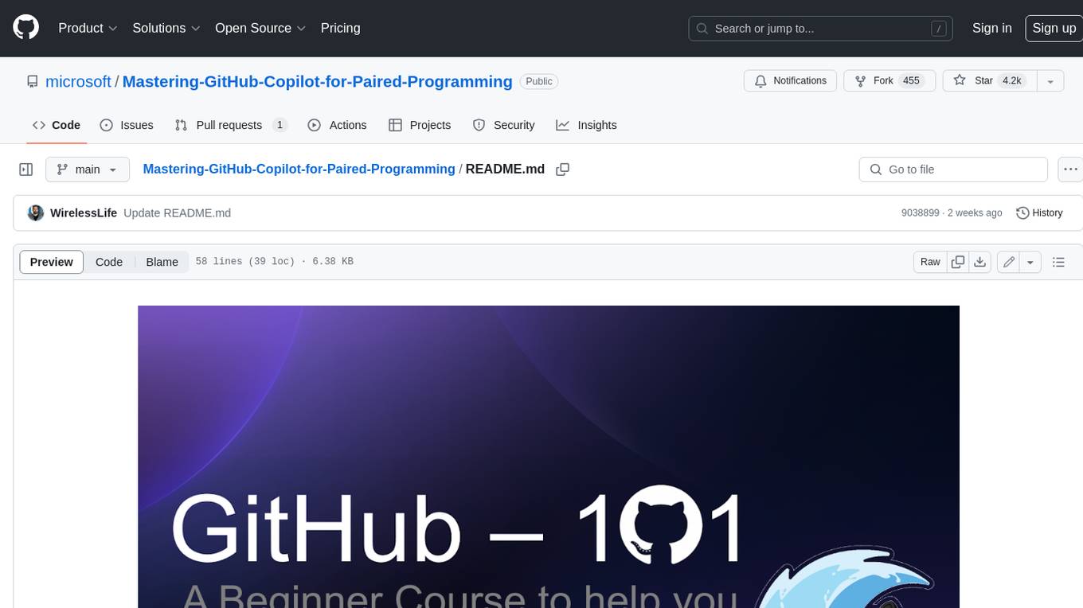Viewport: 1083px width, 608px height.
Task: Open the Raw file view
Action: tap(930, 262)
